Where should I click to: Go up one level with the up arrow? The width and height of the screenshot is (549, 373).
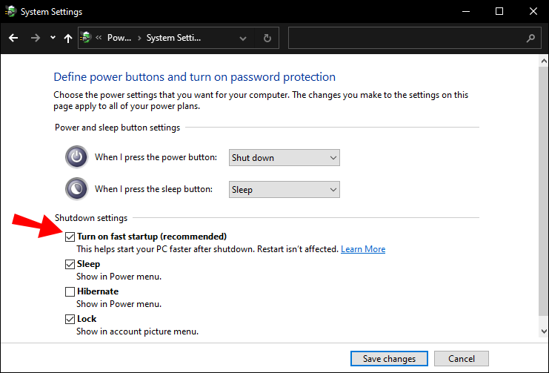(x=68, y=38)
